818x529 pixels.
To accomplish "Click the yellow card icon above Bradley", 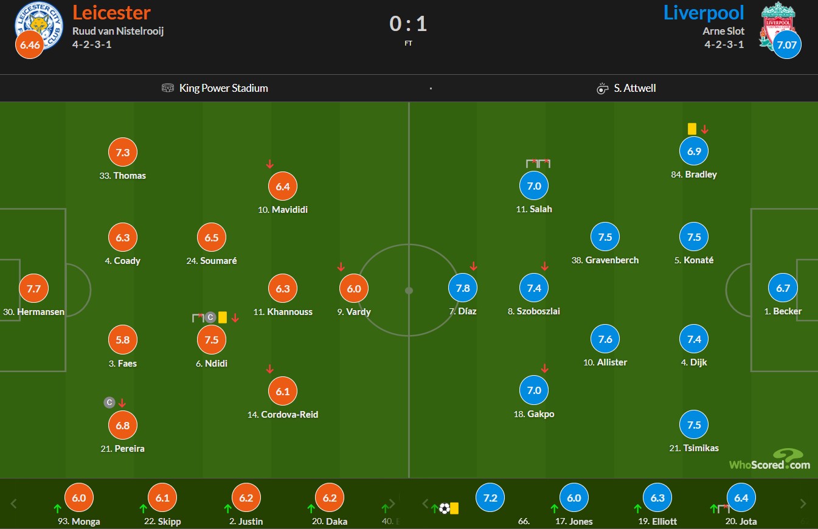I will [692, 129].
